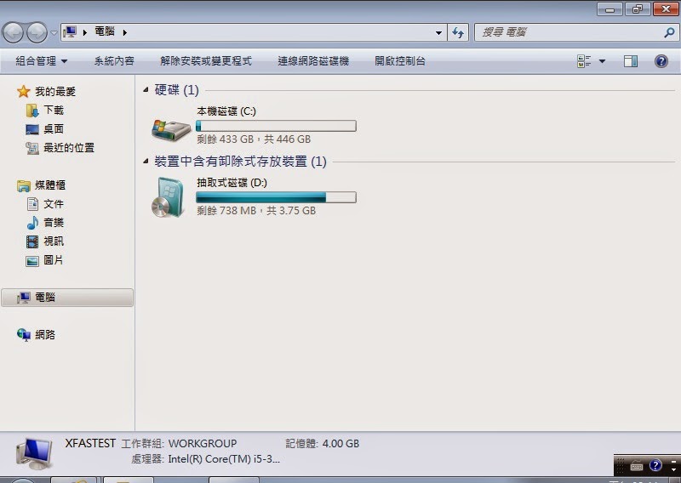Collapse the 硬碟 (1) group
The width and height of the screenshot is (681, 483).
pos(146,90)
